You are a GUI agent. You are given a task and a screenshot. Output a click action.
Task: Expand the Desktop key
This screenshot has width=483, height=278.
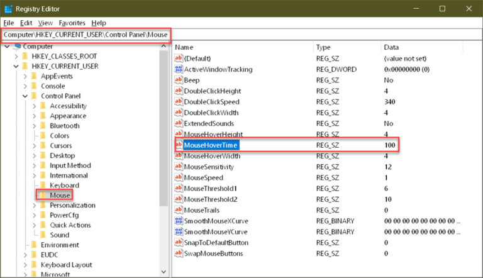[x=35, y=155]
